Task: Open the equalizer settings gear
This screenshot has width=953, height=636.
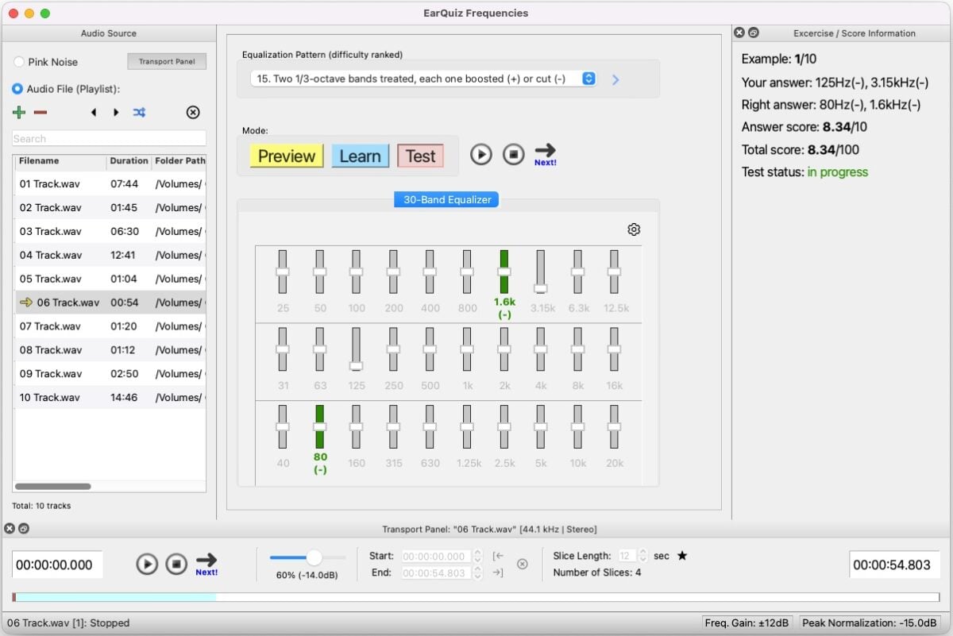Action: tap(634, 229)
